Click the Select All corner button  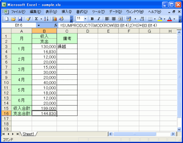coord(6,31)
